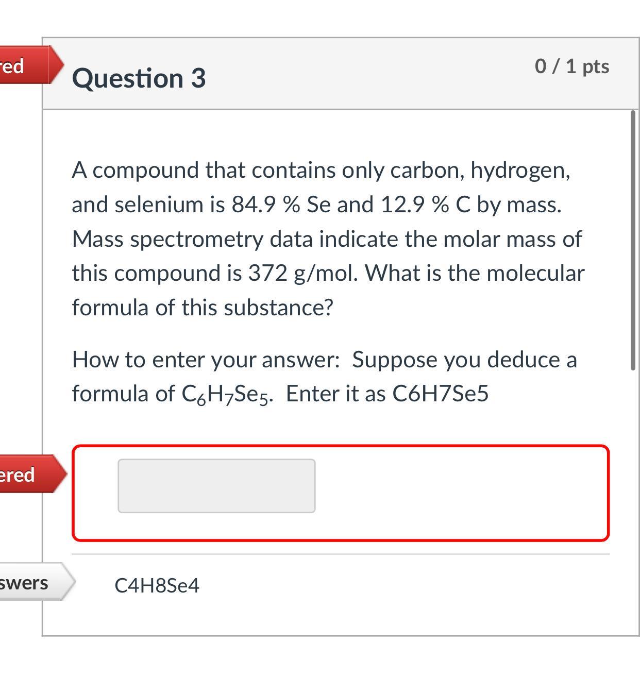
Task: Click "How to enter your answer" text
Action: tap(206, 360)
